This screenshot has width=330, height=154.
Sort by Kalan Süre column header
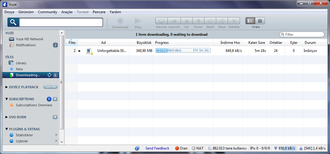click(255, 43)
